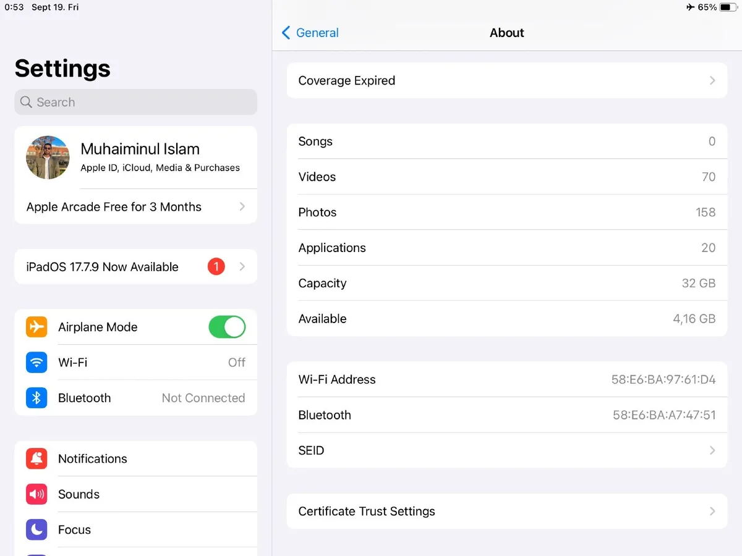
Task: Tap the About page title
Action: pyautogui.click(x=507, y=33)
